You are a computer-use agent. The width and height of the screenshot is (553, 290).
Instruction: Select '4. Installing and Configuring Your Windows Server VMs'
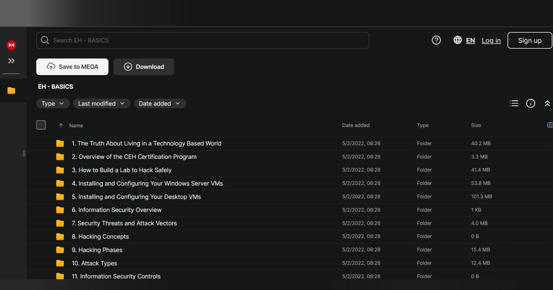[x=147, y=183]
